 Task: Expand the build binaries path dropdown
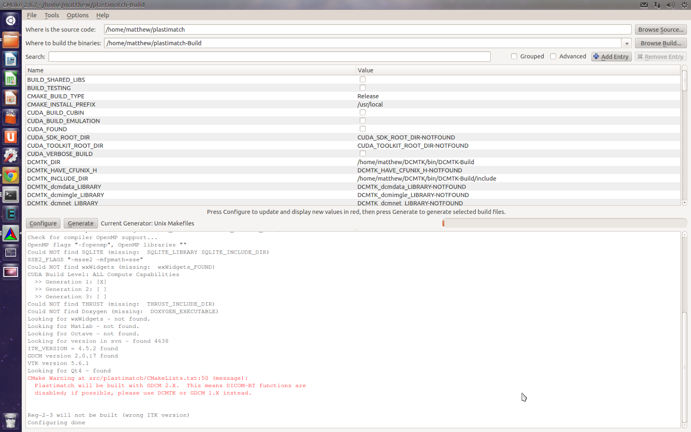coord(627,43)
